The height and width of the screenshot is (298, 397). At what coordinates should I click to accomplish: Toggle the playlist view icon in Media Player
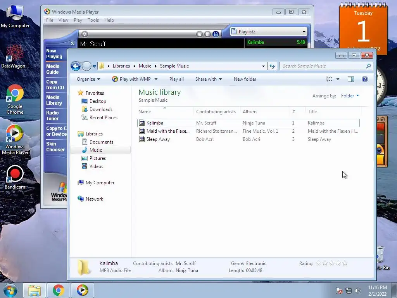click(216, 34)
